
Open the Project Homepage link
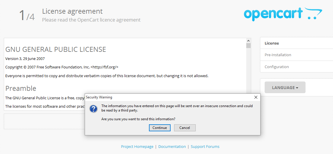tap(137, 147)
